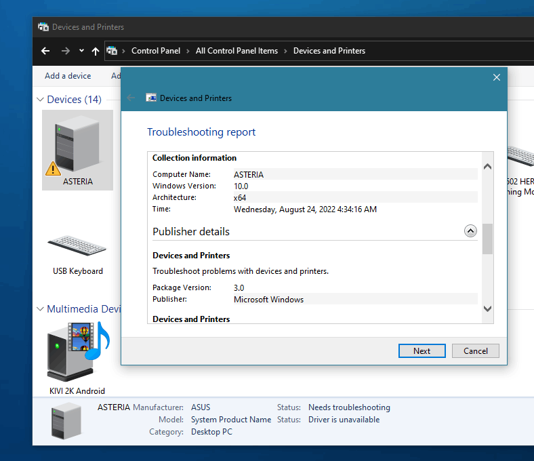This screenshot has height=461, width=534.
Task: Select the KIVI 2K Android media device
Action: point(78,358)
